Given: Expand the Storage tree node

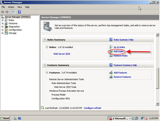Looking at the screenshot, I should tap(2, 33).
